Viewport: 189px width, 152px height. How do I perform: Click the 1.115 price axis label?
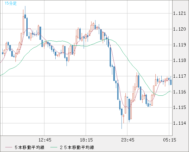coord(179,107)
